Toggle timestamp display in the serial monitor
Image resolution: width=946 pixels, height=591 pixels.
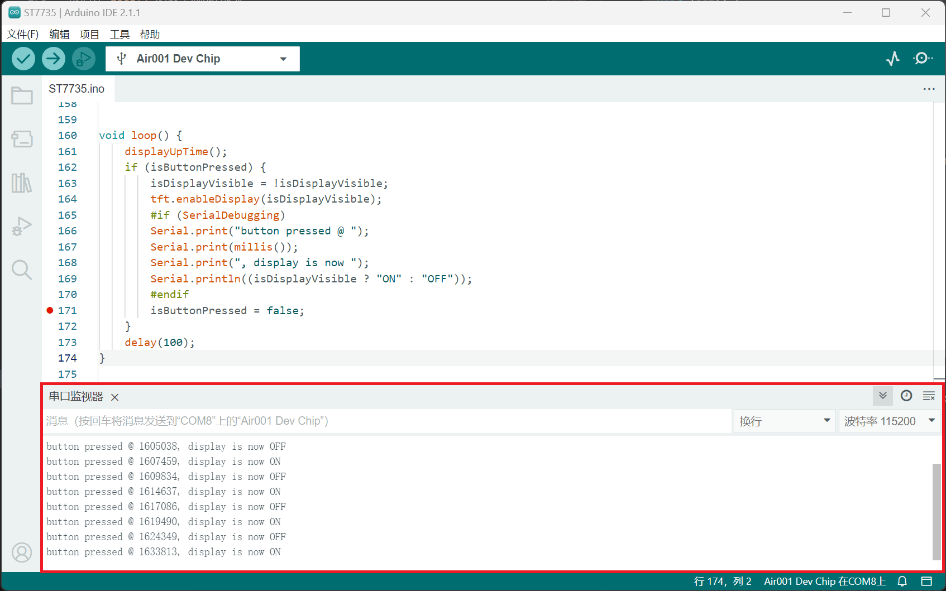[x=906, y=396]
